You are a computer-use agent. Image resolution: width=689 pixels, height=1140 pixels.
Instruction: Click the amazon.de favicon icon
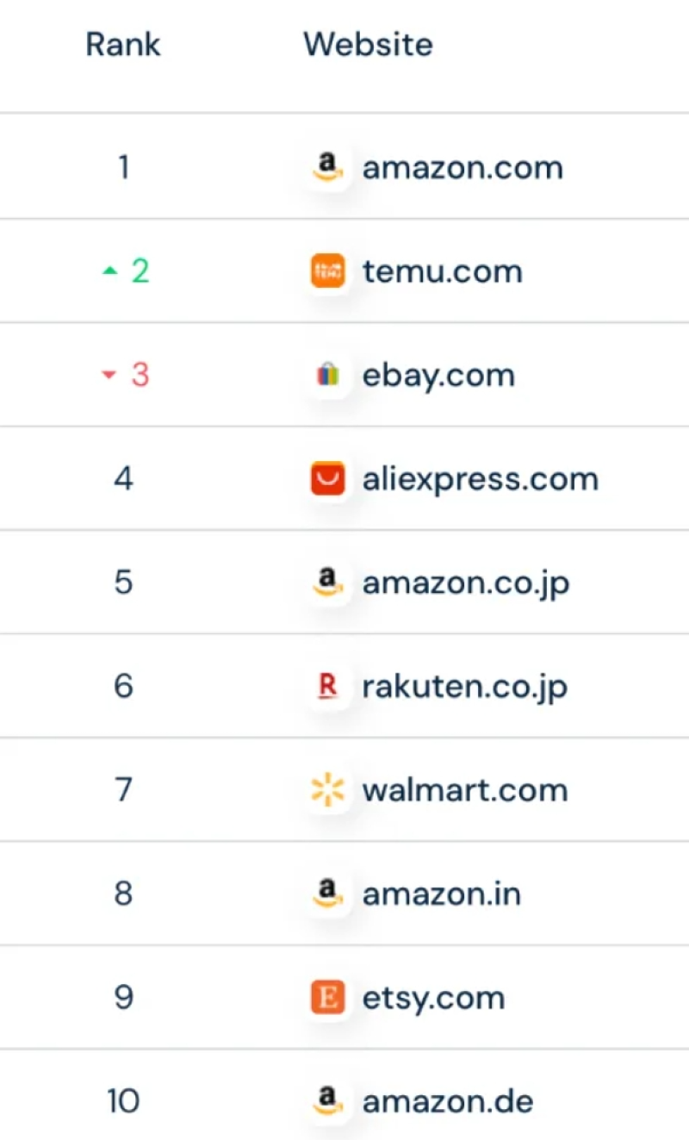pos(327,1100)
